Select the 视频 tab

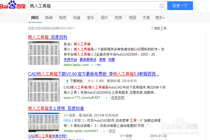tap(118, 18)
